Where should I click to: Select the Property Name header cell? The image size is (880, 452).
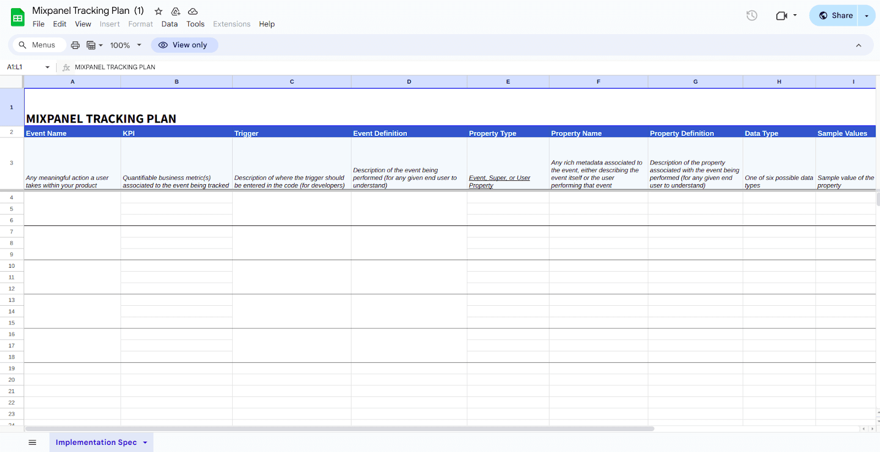(x=598, y=132)
